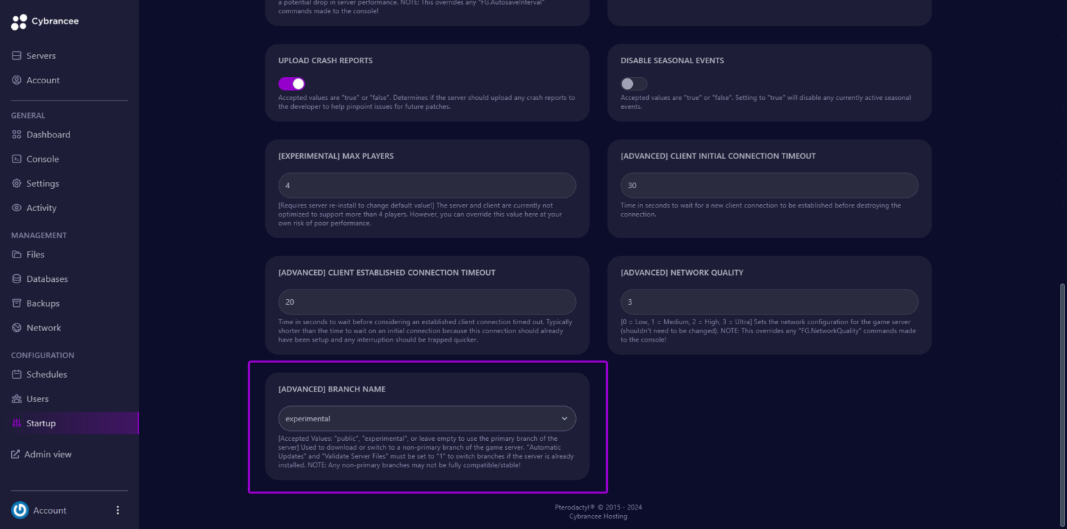Open the Branch Name dropdown
The image size is (1067, 529).
point(427,419)
